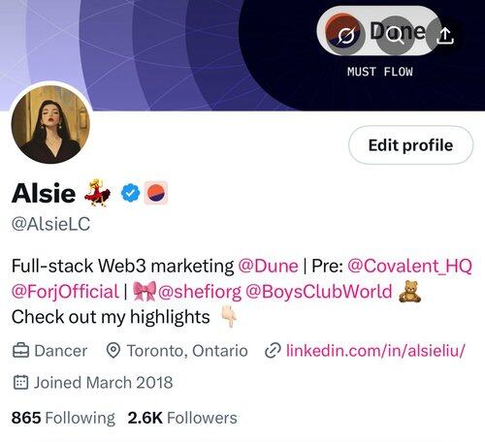Viewport: 485px width, 442px height.
Task: Open the @BoysClubWorld mention
Action: coord(319,292)
